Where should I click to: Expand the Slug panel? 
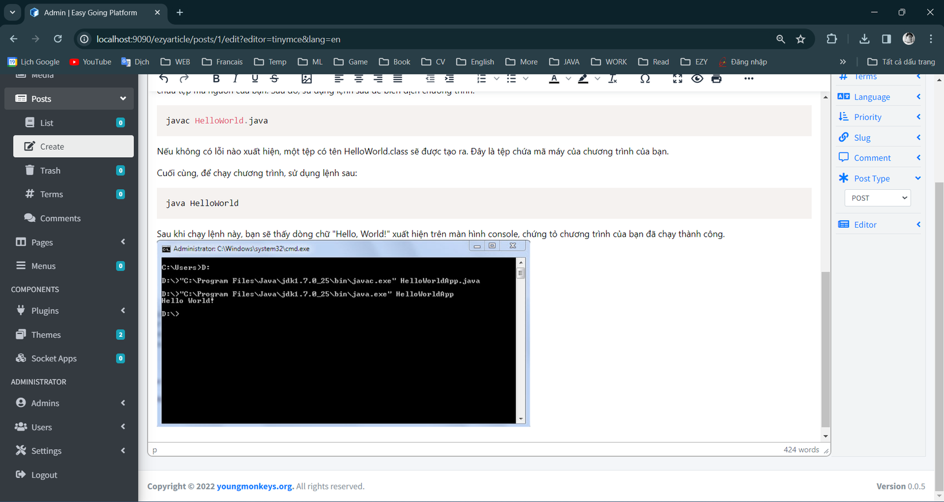click(879, 137)
